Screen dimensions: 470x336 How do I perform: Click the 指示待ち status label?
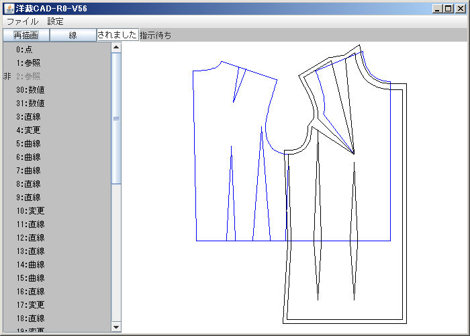(x=156, y=35)
